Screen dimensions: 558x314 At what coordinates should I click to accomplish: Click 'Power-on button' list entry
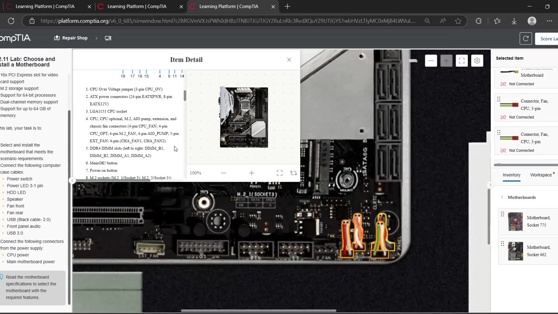[x=103, y=171]
